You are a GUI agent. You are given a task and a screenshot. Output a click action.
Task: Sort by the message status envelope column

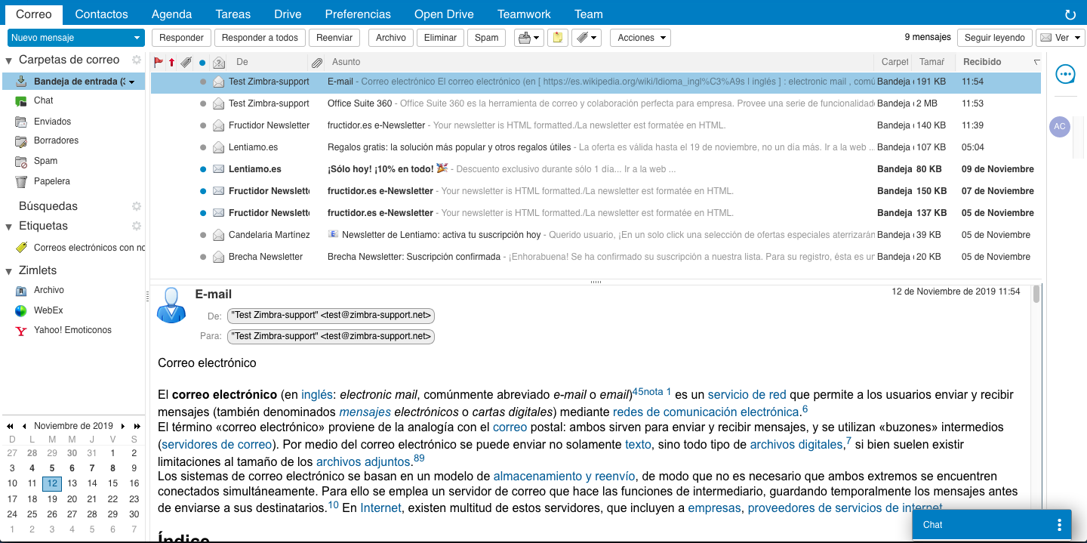pyautogui.click(x=219, y=62)
